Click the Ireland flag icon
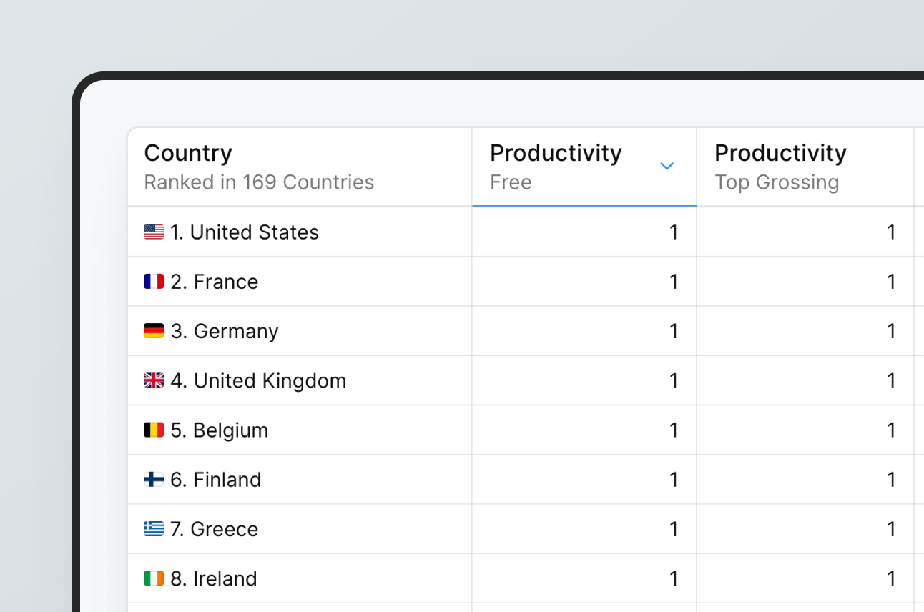The width and height of the screenshot is (924, 612). [154, 578]
